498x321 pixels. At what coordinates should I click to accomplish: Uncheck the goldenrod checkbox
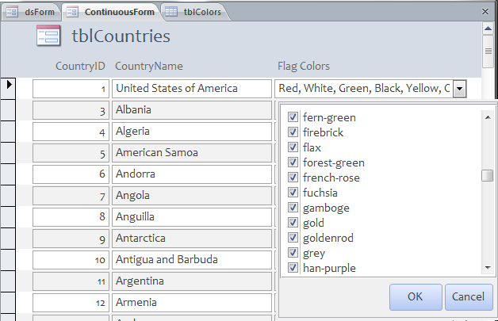click(293, 238)
